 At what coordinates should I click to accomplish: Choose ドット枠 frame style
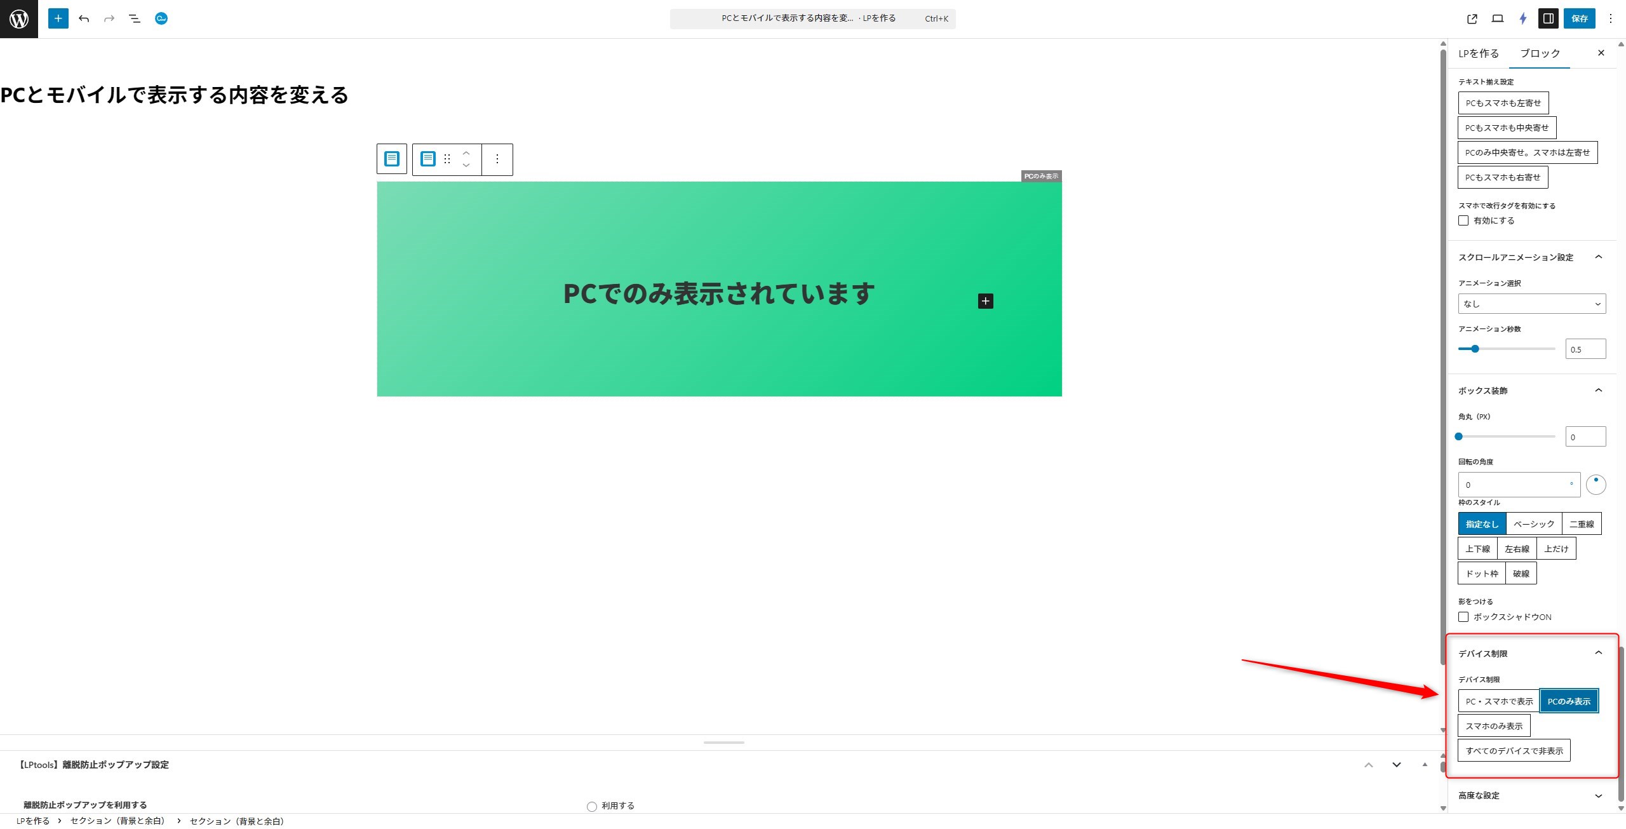tap(1482, 574)
